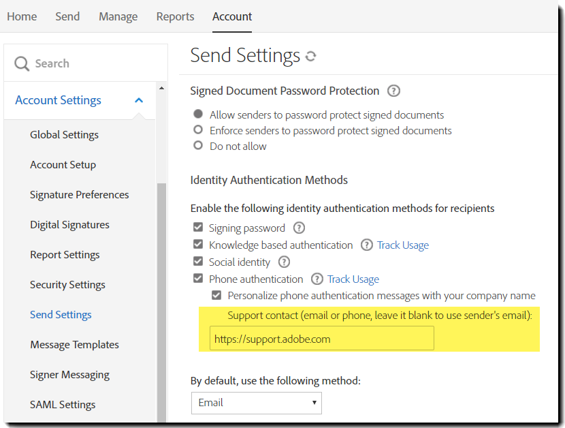Screen dimensions: 565x428
Task: Go to the Manage tab
Action: [118, 16]
